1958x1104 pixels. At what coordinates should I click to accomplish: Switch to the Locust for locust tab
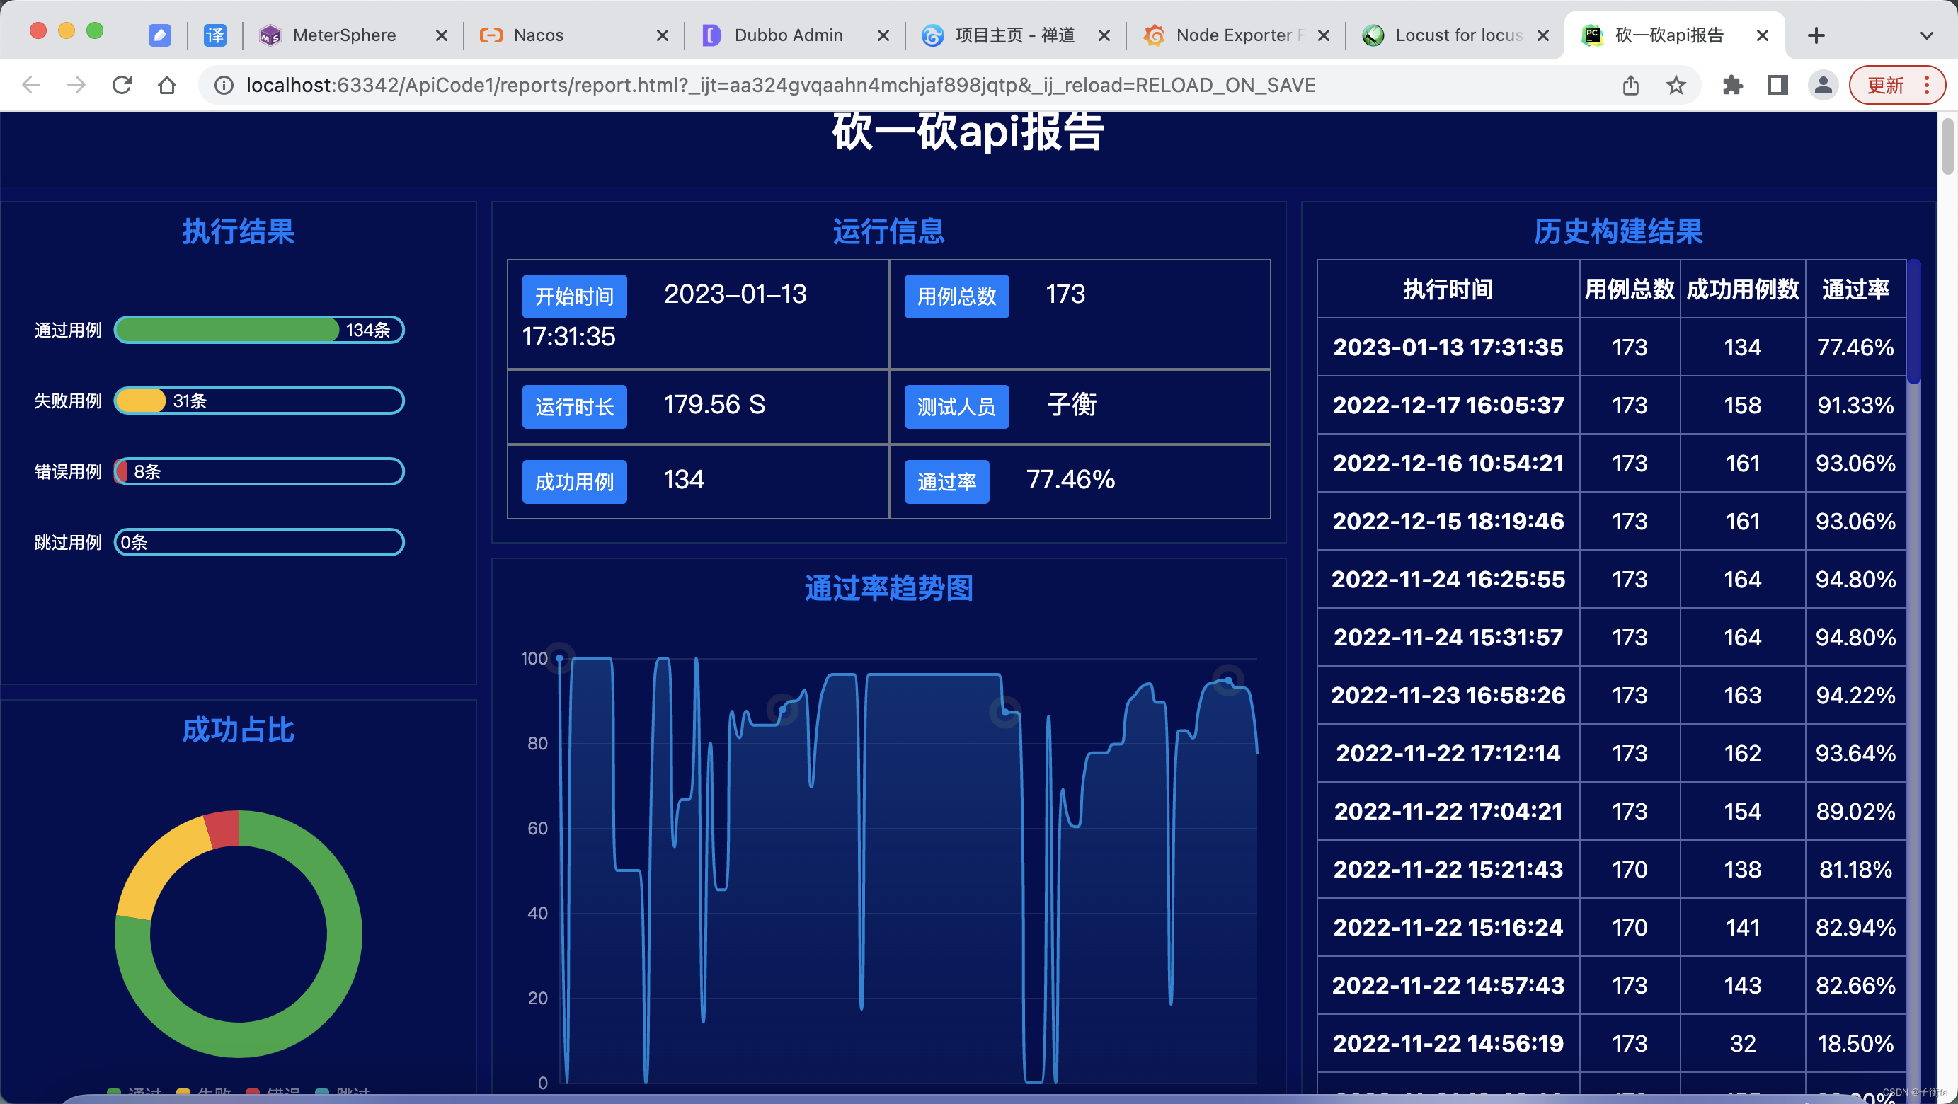pyautogui.click(x=1458, y=35)
